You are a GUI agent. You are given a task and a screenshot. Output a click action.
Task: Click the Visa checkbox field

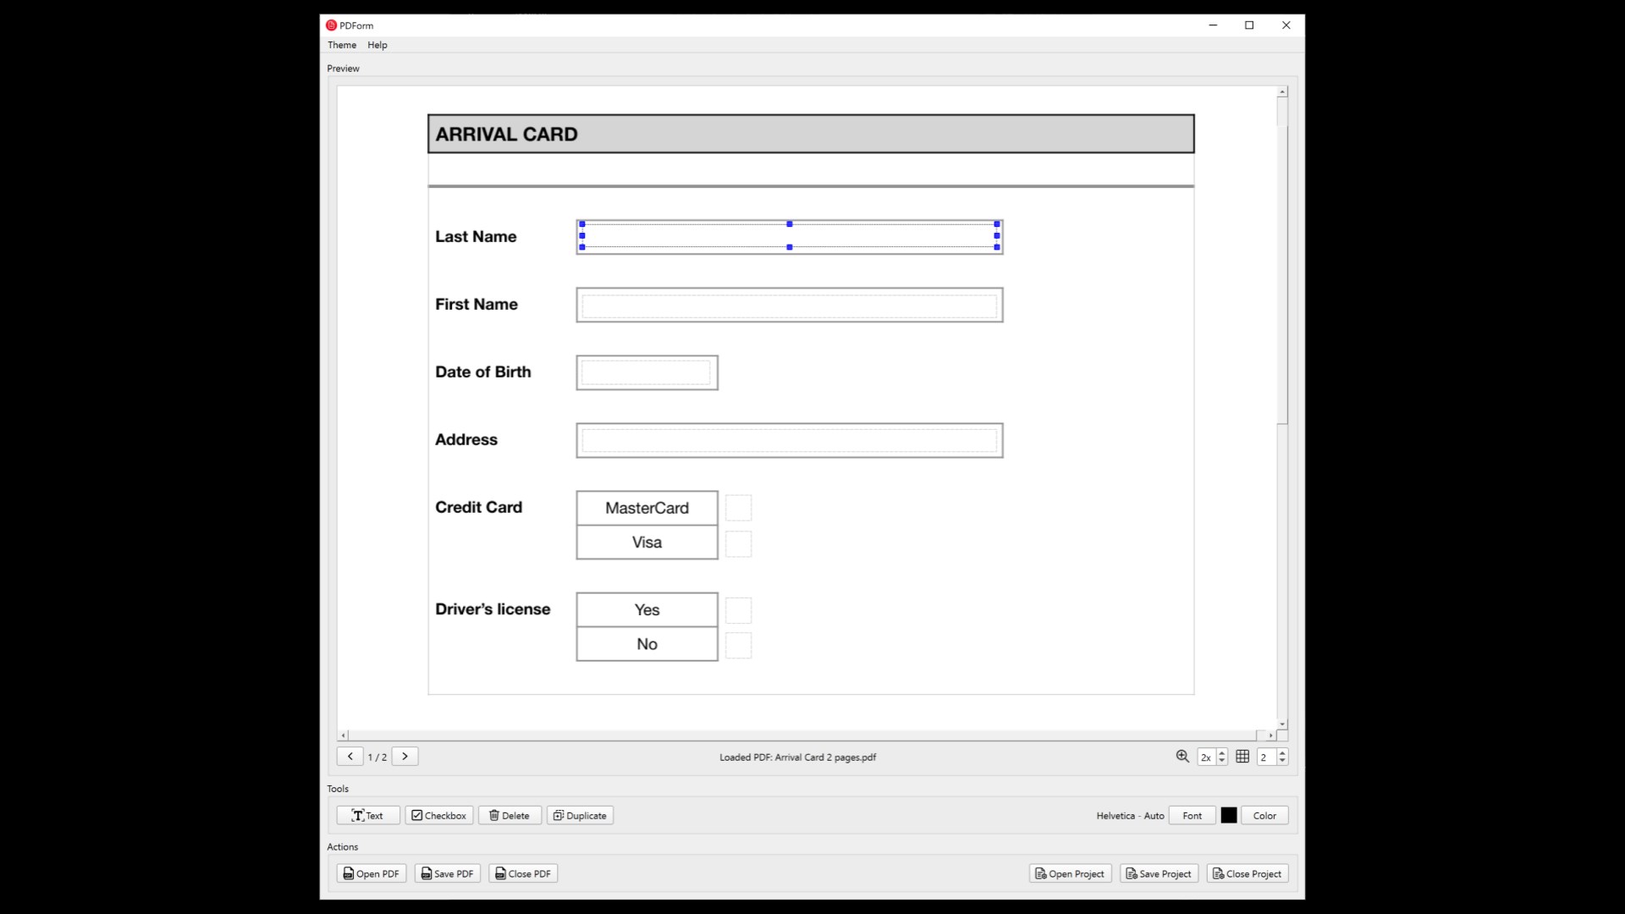click(x=738, y=543)
